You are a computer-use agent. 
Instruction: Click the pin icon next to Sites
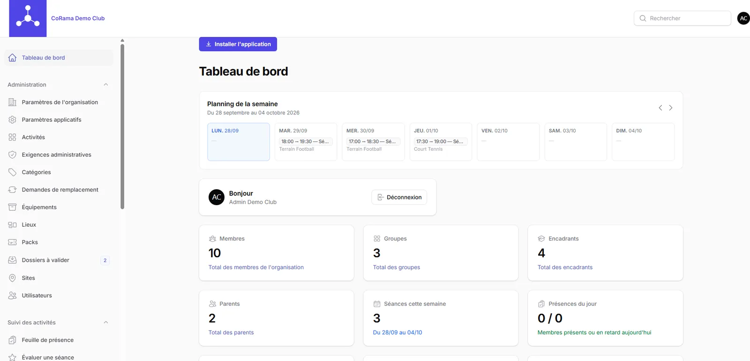[x=12, y=278]
